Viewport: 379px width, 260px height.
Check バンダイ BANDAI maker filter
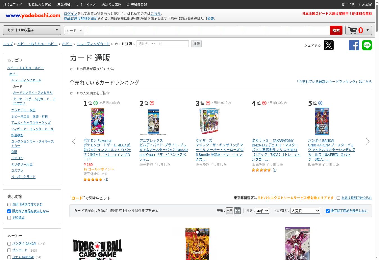(9, 244)
